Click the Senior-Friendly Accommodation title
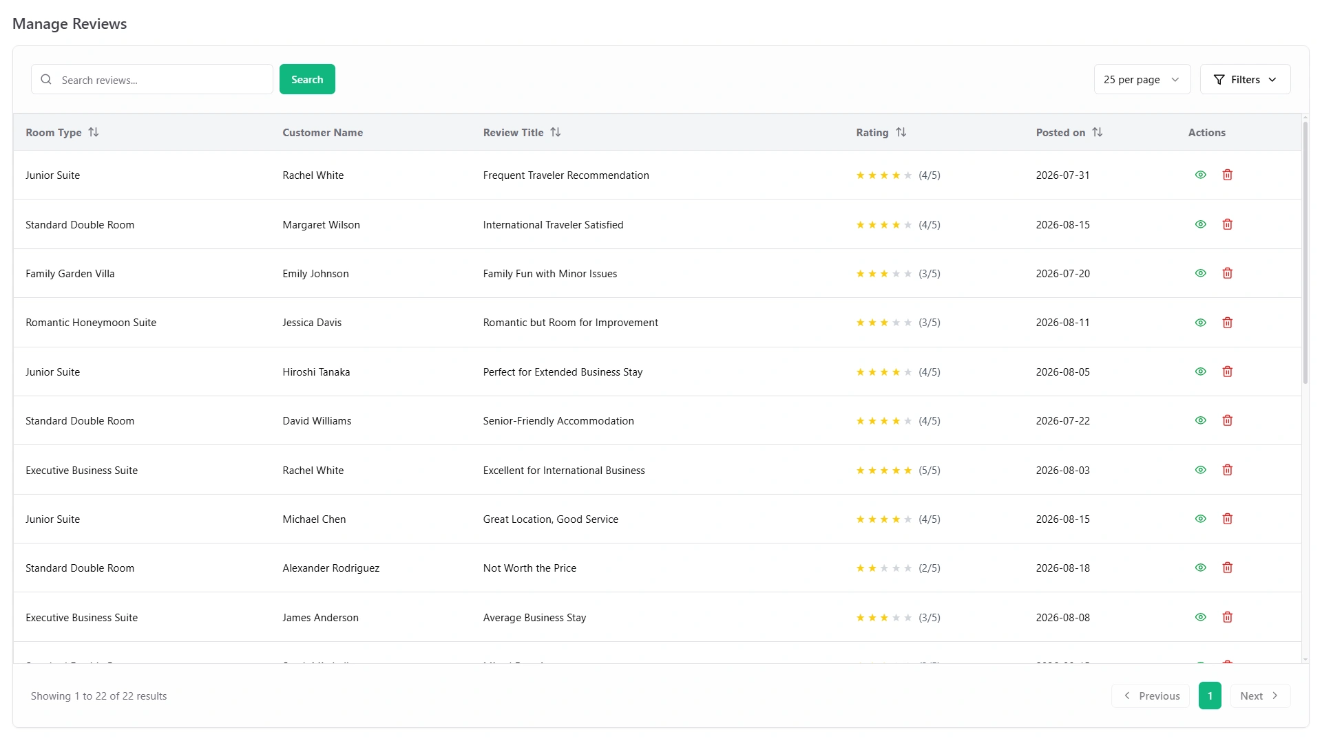 coord(558,421)
